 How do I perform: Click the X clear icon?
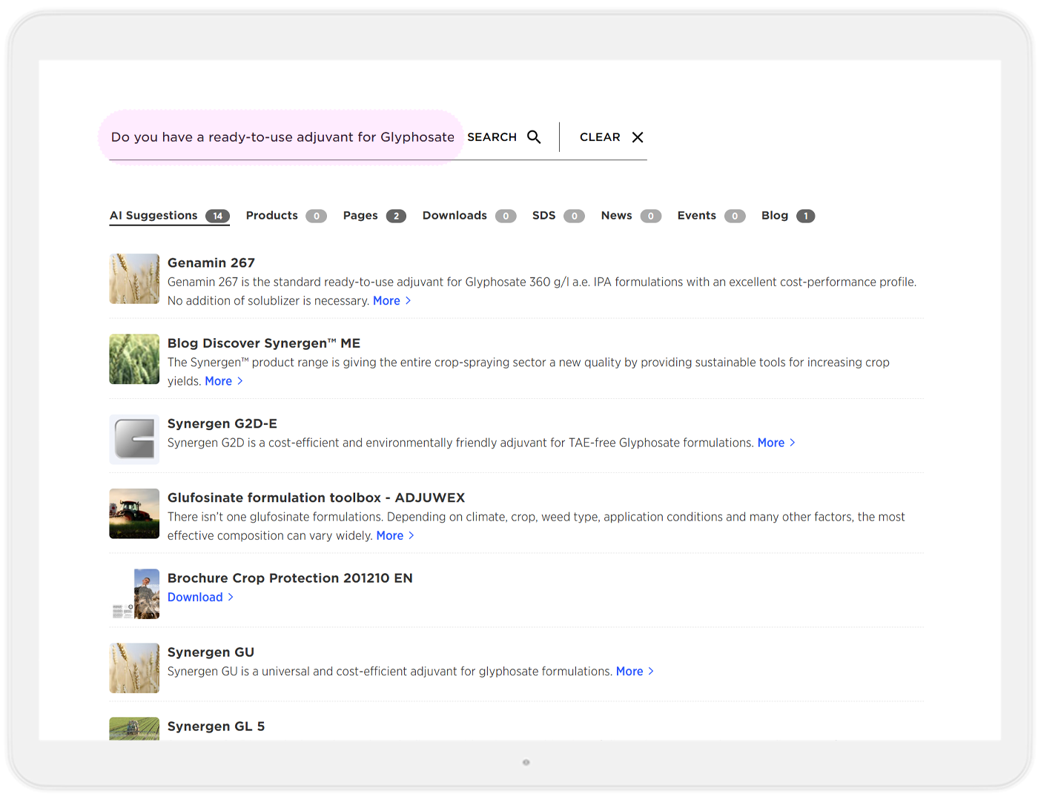pyautogui.click(x=638, y=137)
